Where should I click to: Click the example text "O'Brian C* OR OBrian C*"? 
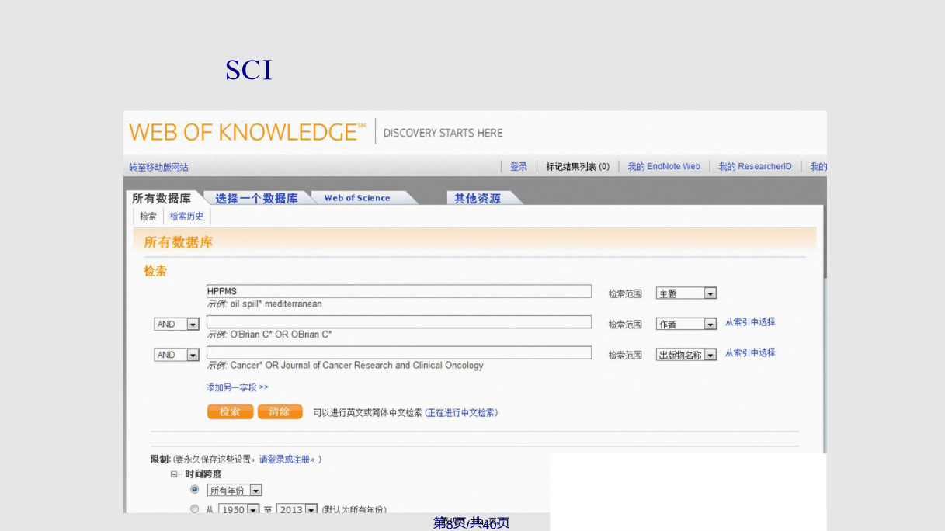281,335
